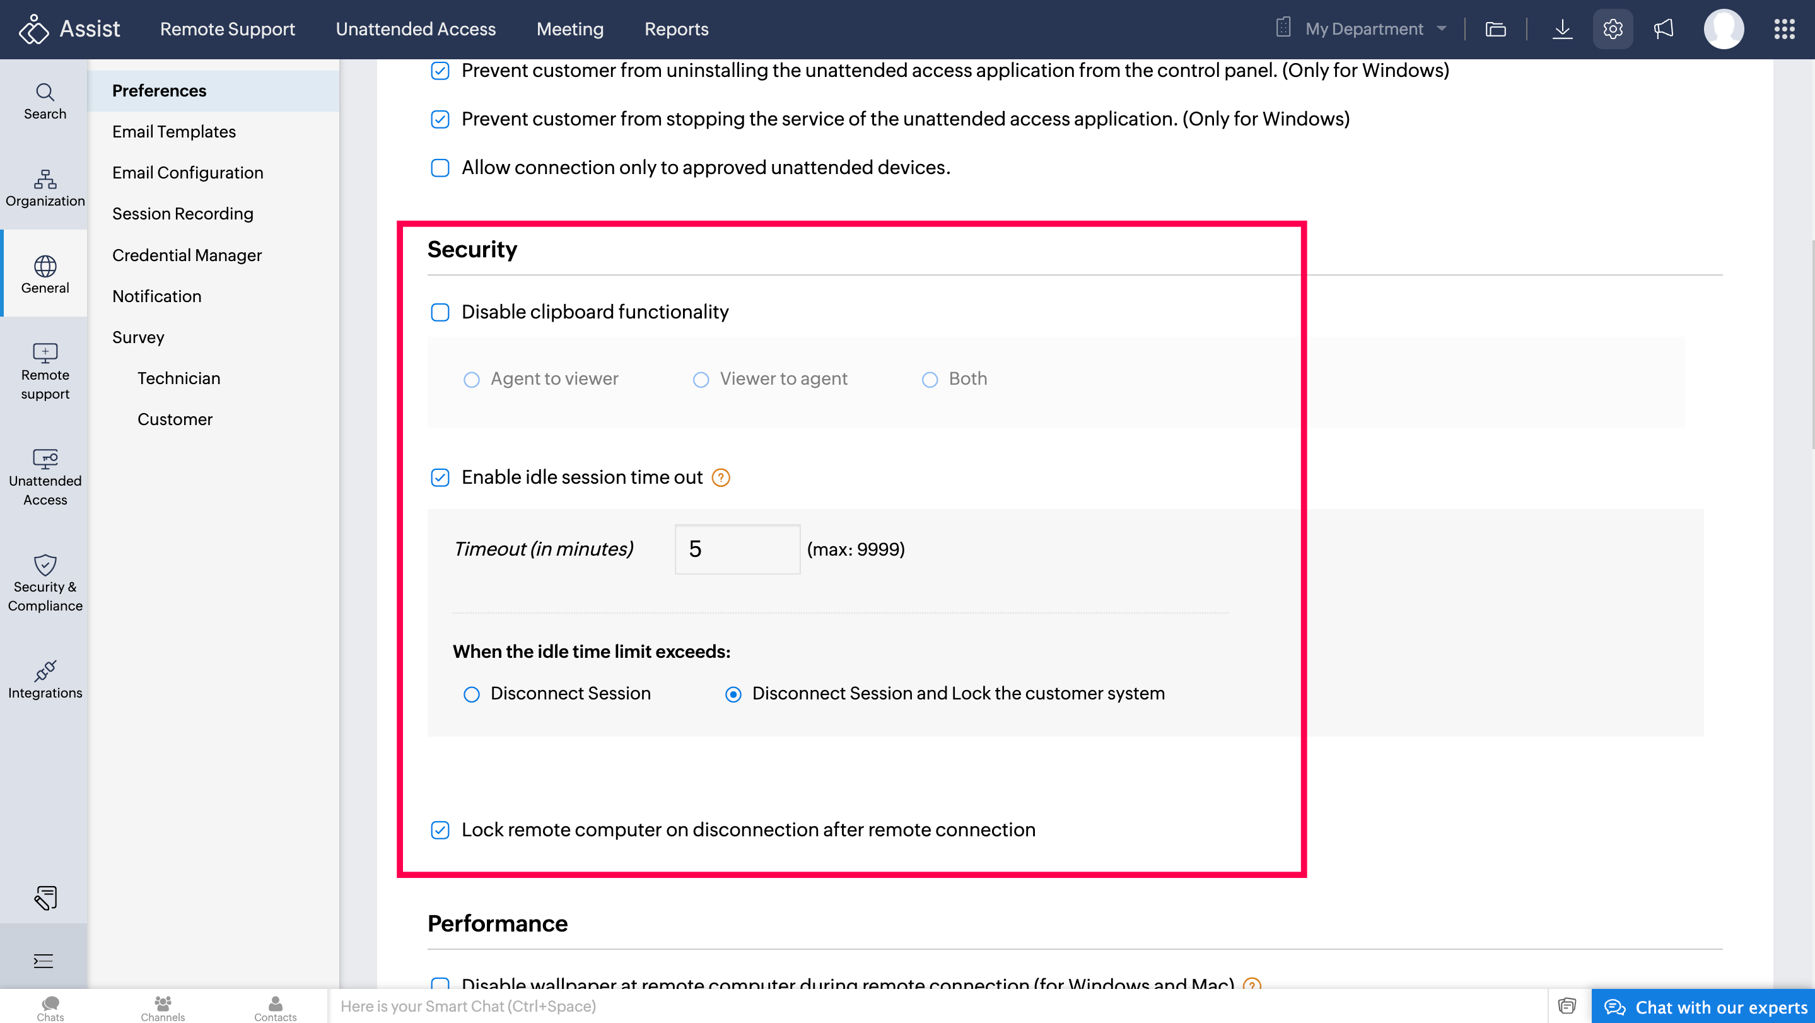1815x1023 pixels.
Task: Click the announcements megaphone icon
Action: [x=1664, y=29]
